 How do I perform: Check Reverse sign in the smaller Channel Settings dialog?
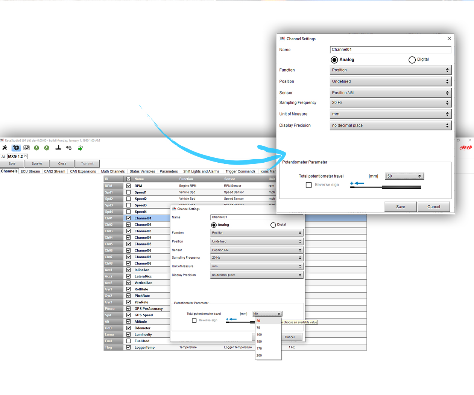(x=194, y=320)
